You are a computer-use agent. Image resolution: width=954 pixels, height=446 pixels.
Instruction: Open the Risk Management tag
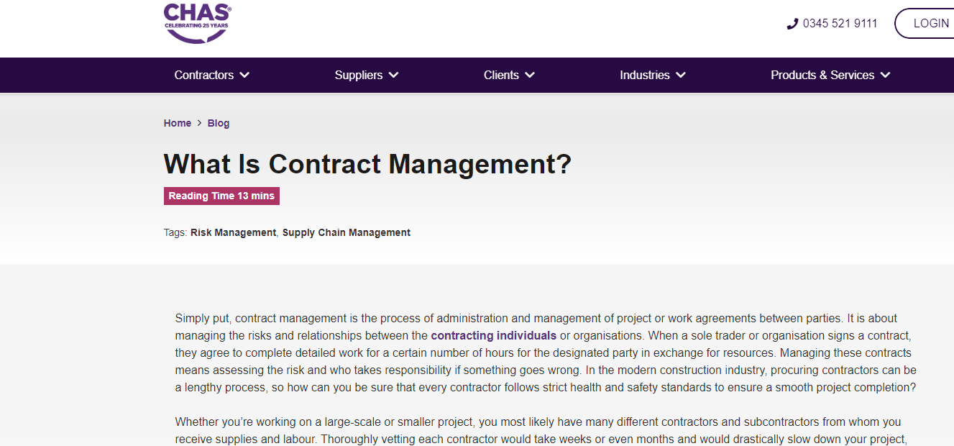(233, 232)
